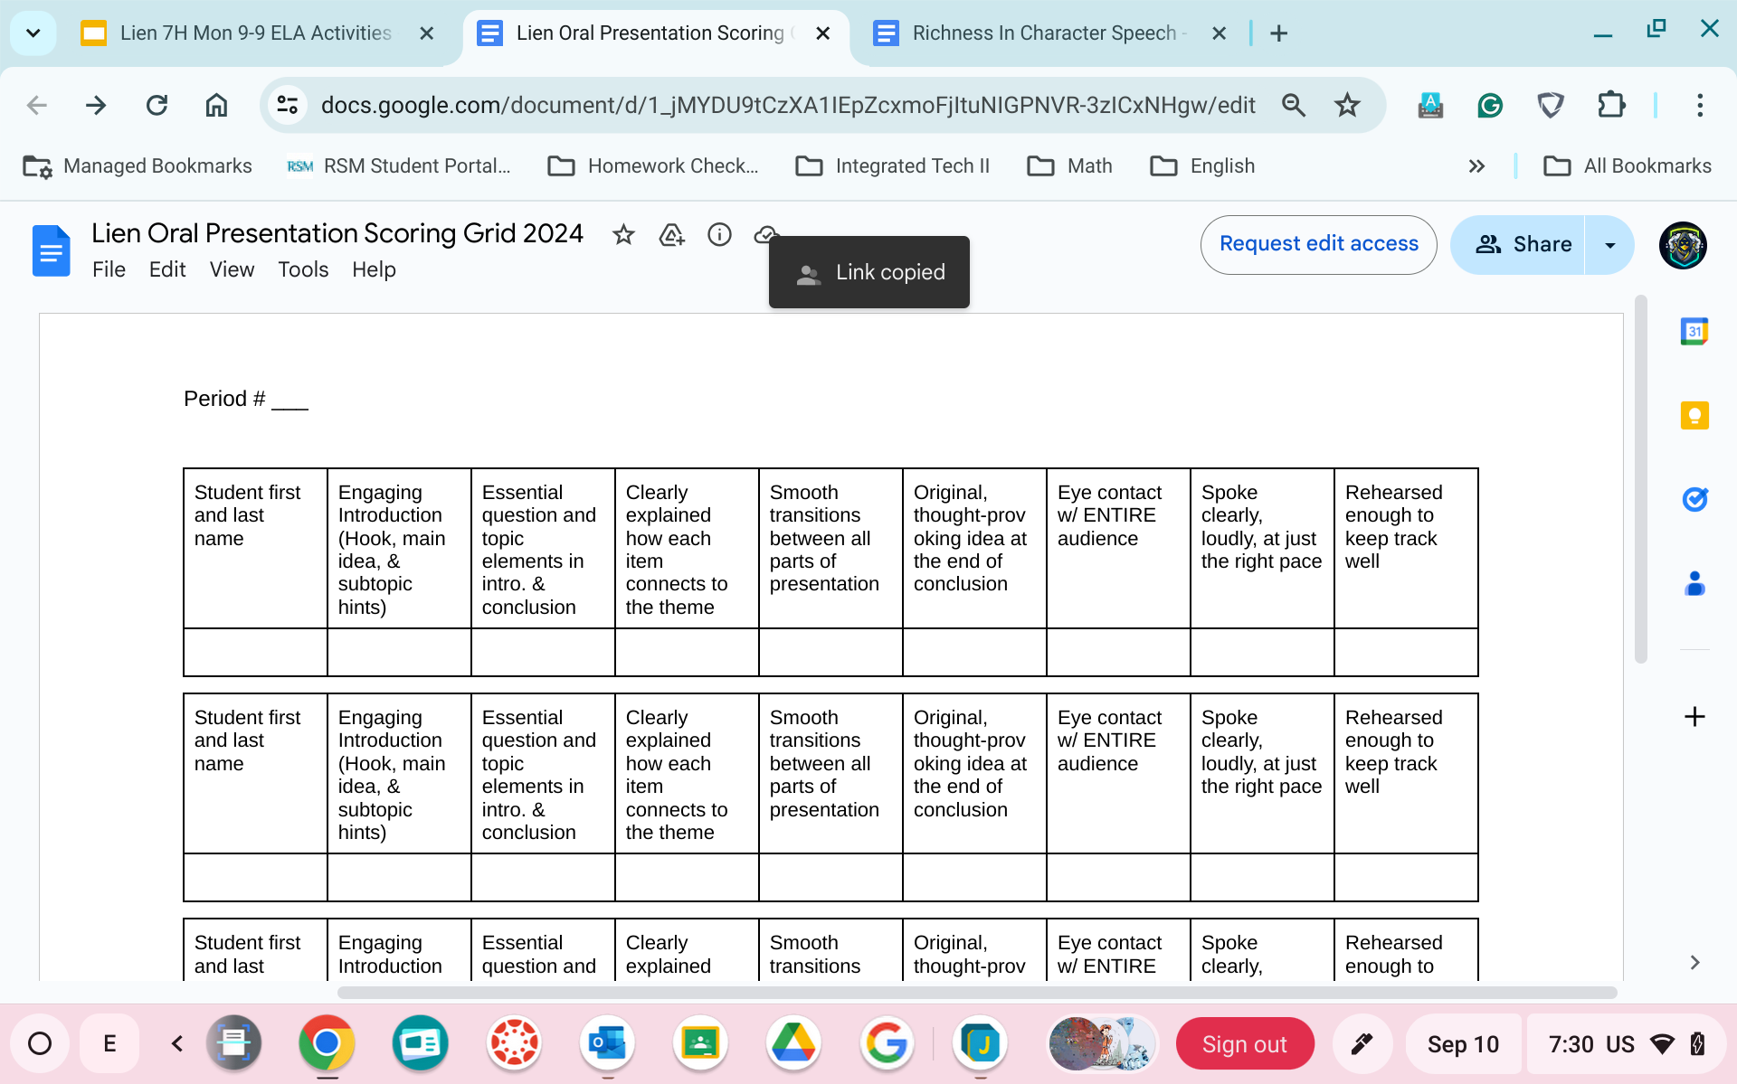Open Google Calendar side panel
The image size is (1737, 1084).
(x=1694, y=332)
